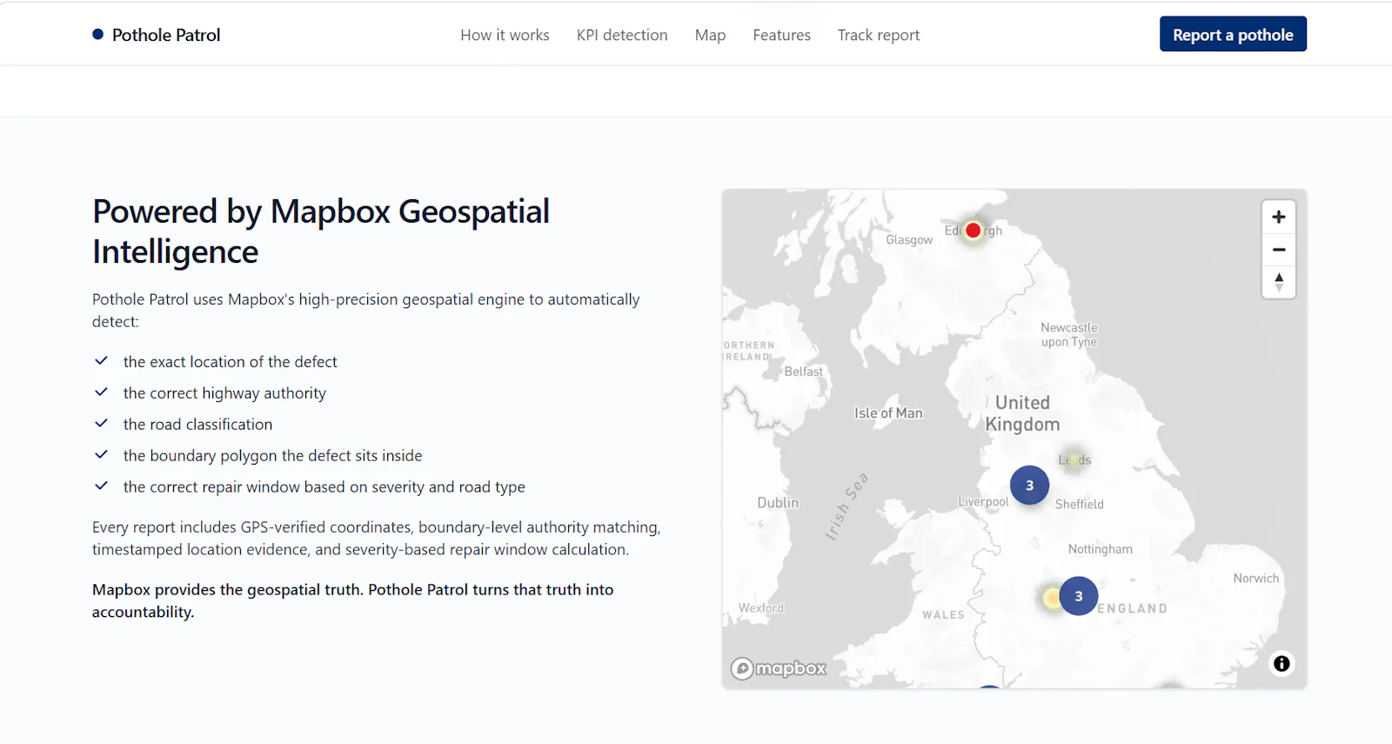
Task: Click the Sheffield map label
Action: [x=1079, y=504]
